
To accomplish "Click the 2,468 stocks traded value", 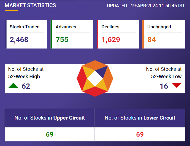I will pyautogui.click(x=19, y=40).
